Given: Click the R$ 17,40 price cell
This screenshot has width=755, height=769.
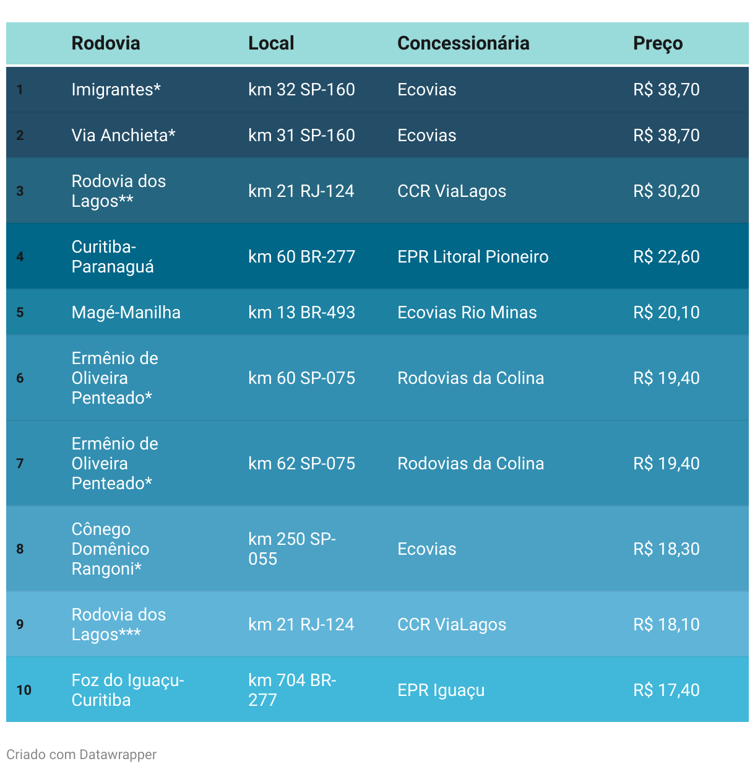Looking at the screenshot, I should point(667,690).
